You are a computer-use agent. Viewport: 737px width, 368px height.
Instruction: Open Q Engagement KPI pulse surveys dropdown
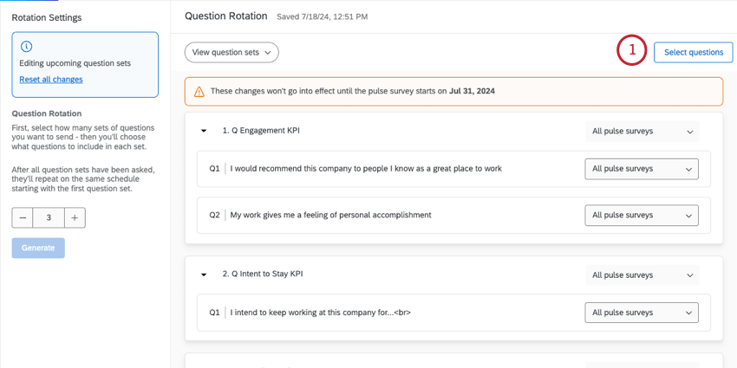pos(642,132)
